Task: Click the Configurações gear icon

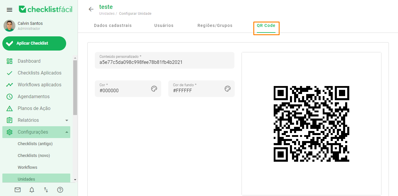Action: (9, 132)
